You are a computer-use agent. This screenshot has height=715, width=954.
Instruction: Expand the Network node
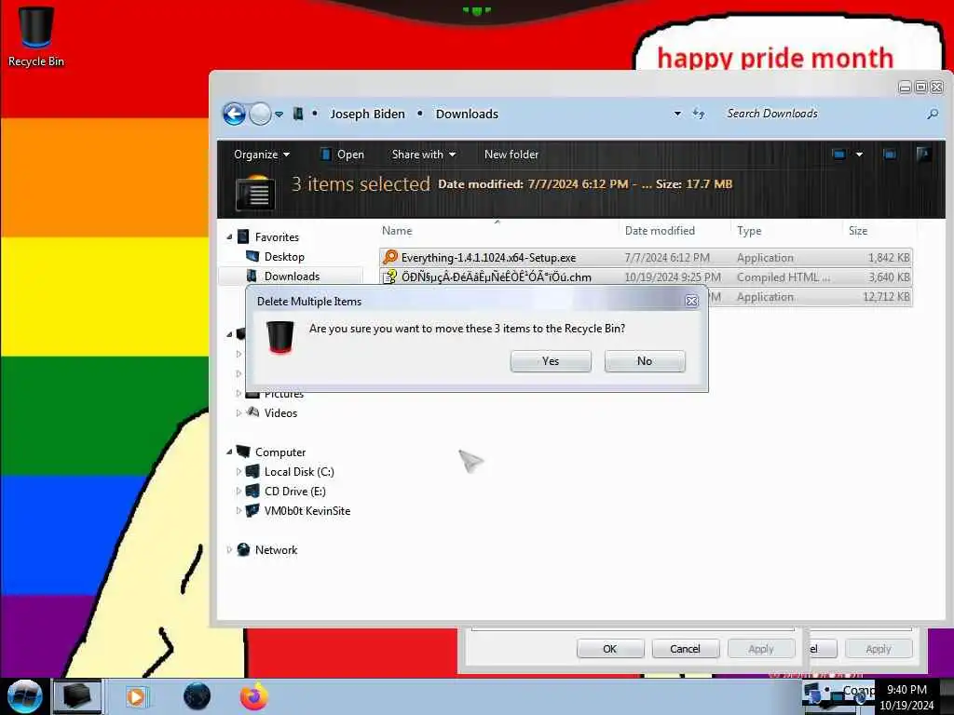pos(229,549)
